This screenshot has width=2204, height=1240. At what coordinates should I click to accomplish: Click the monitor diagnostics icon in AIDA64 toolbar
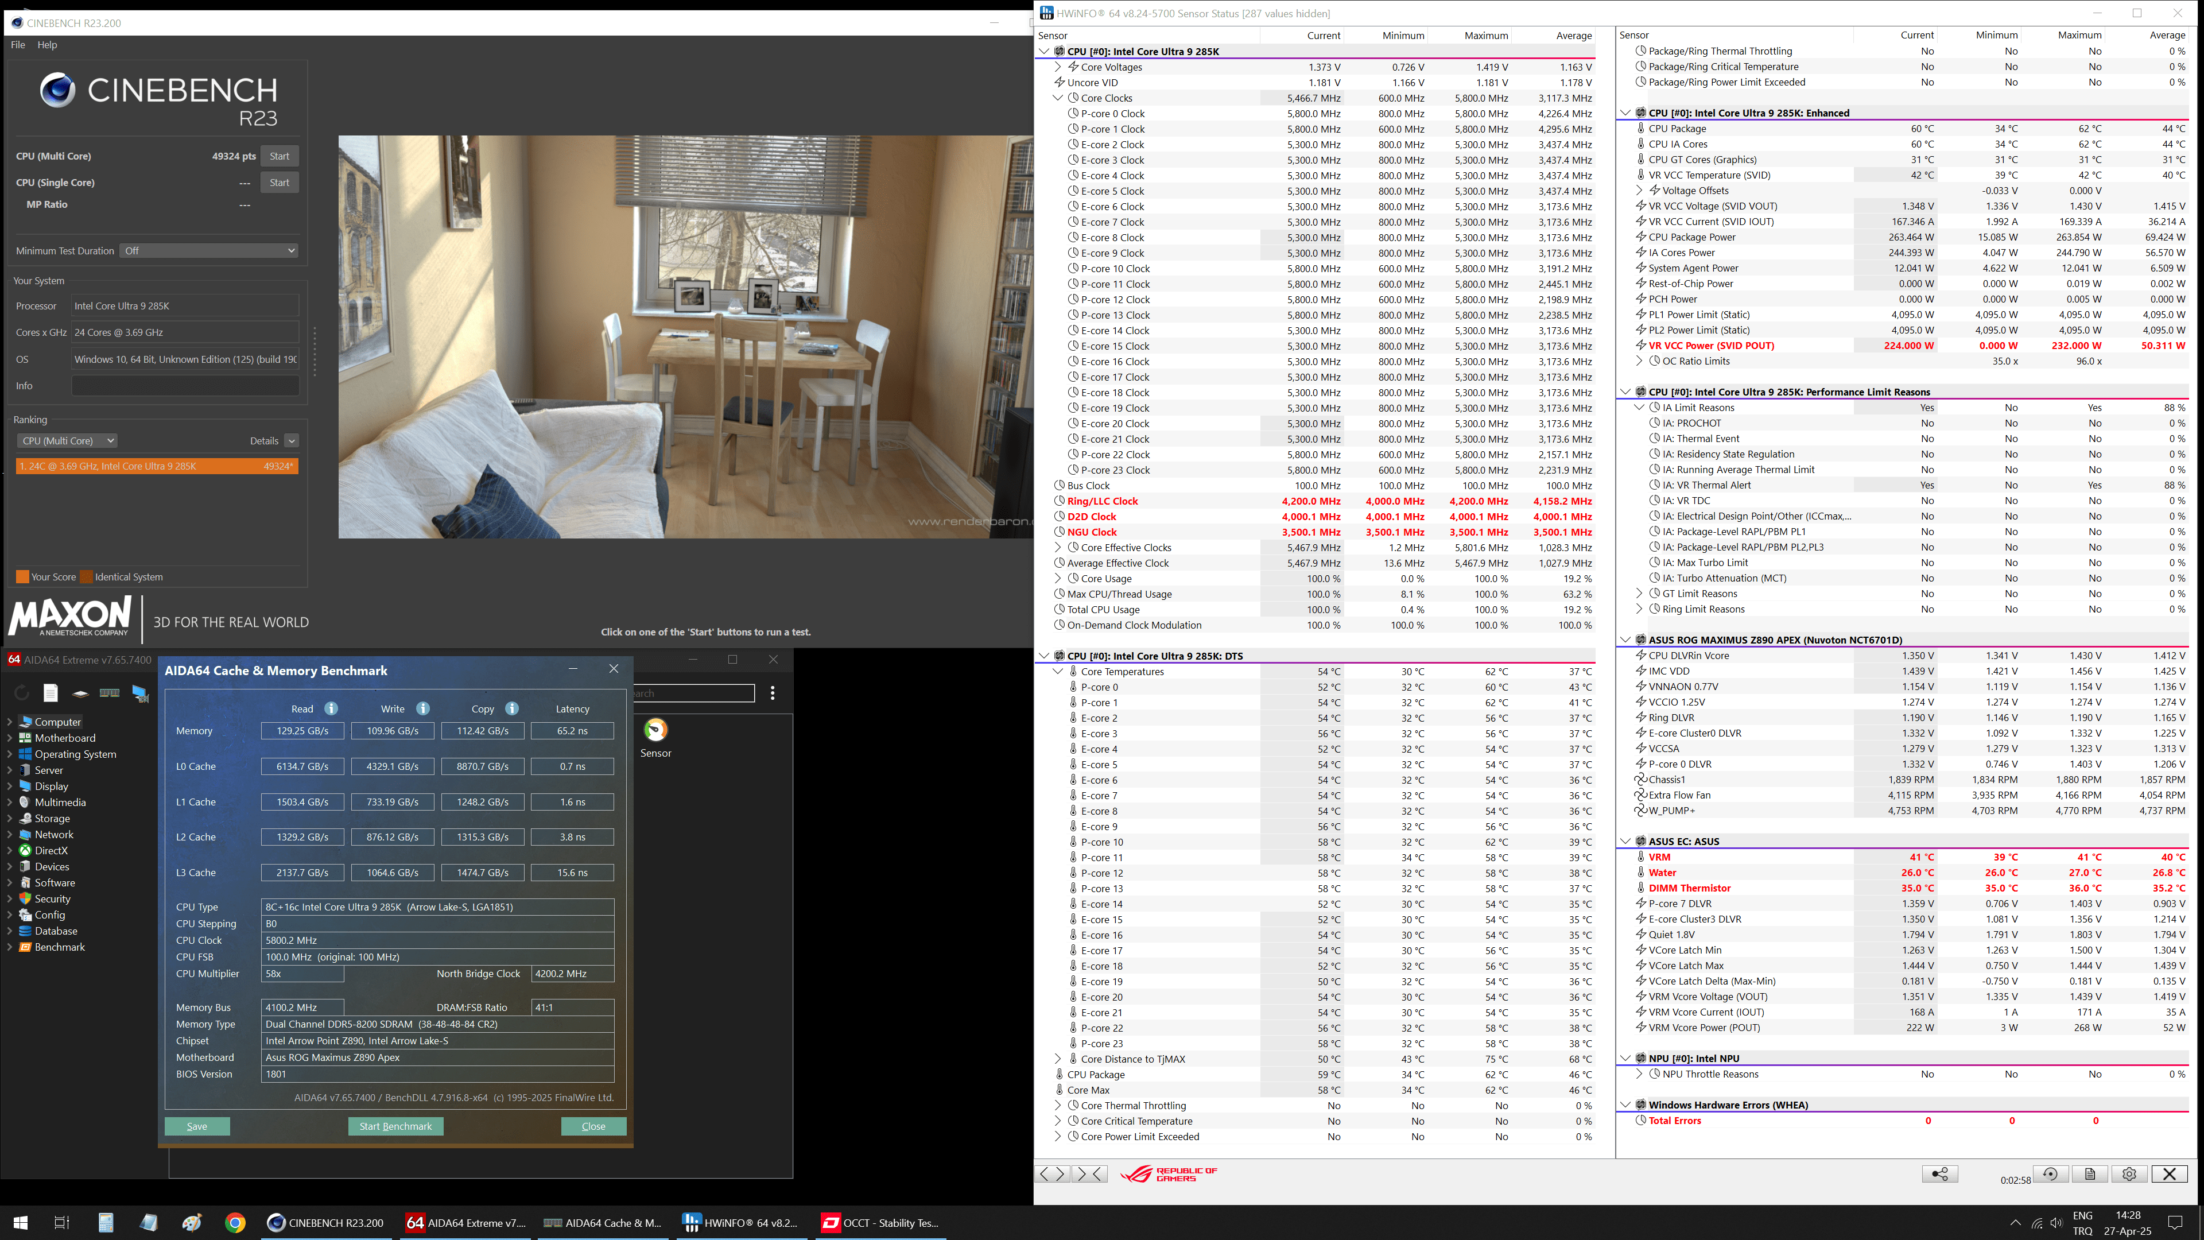click(140, 693)
